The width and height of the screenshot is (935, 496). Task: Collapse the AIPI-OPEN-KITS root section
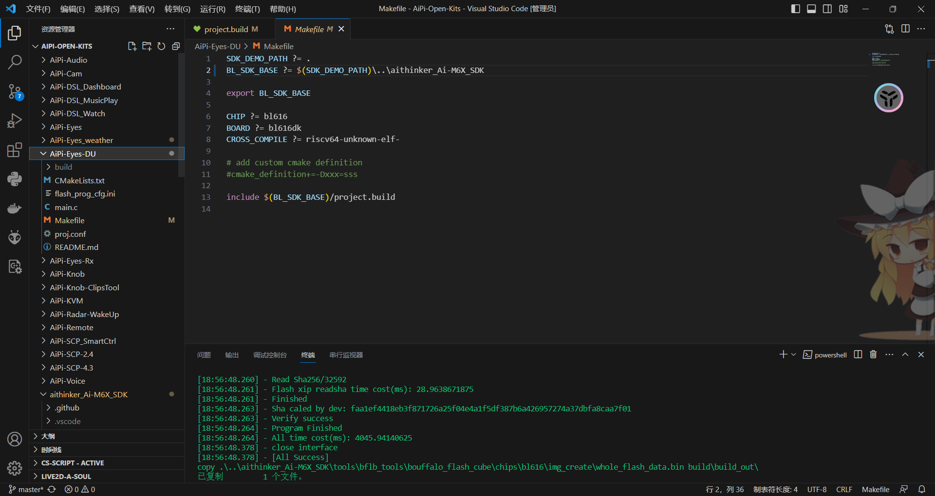67,46
